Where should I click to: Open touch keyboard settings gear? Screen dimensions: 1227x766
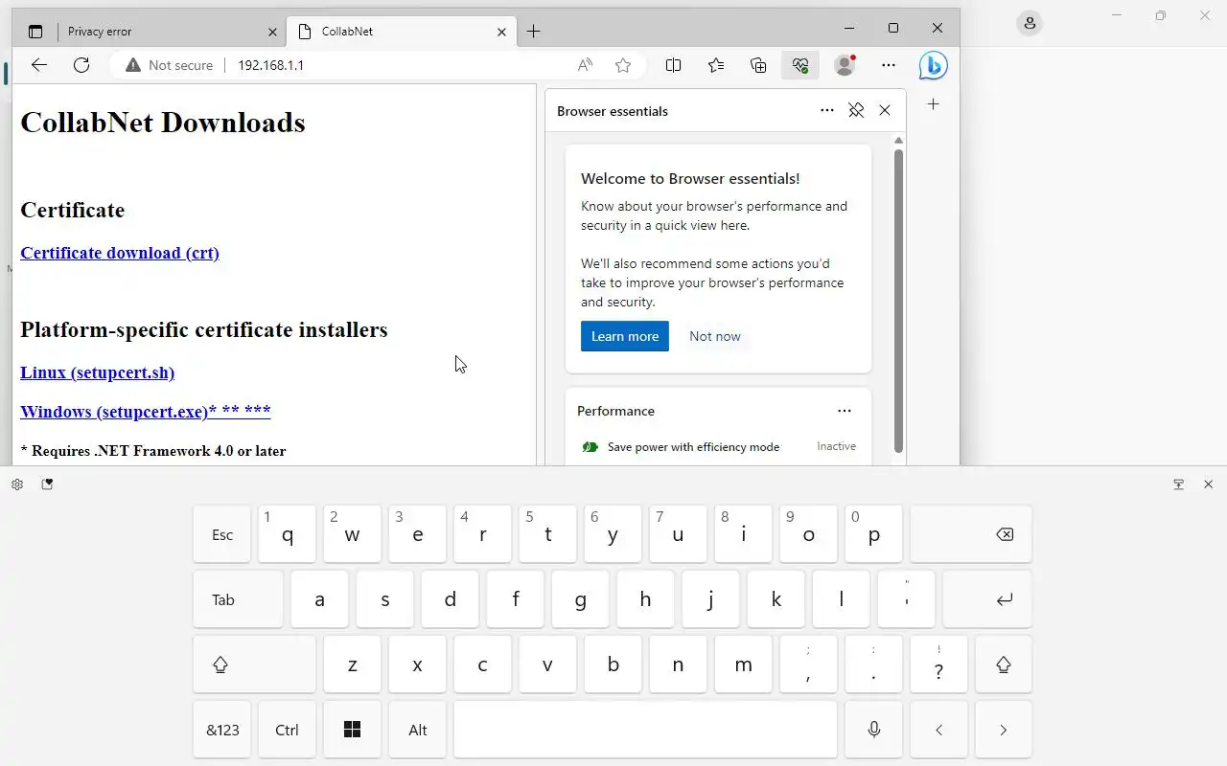[x=17, y=484]
